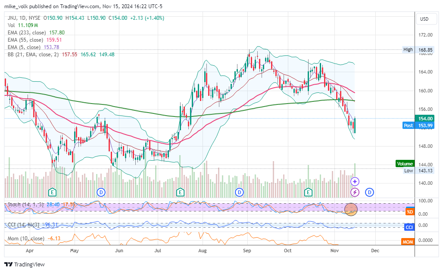Click the Mom (10, close) indicator legend
This screenshot has height=272, width=443.
pos(26,238)
